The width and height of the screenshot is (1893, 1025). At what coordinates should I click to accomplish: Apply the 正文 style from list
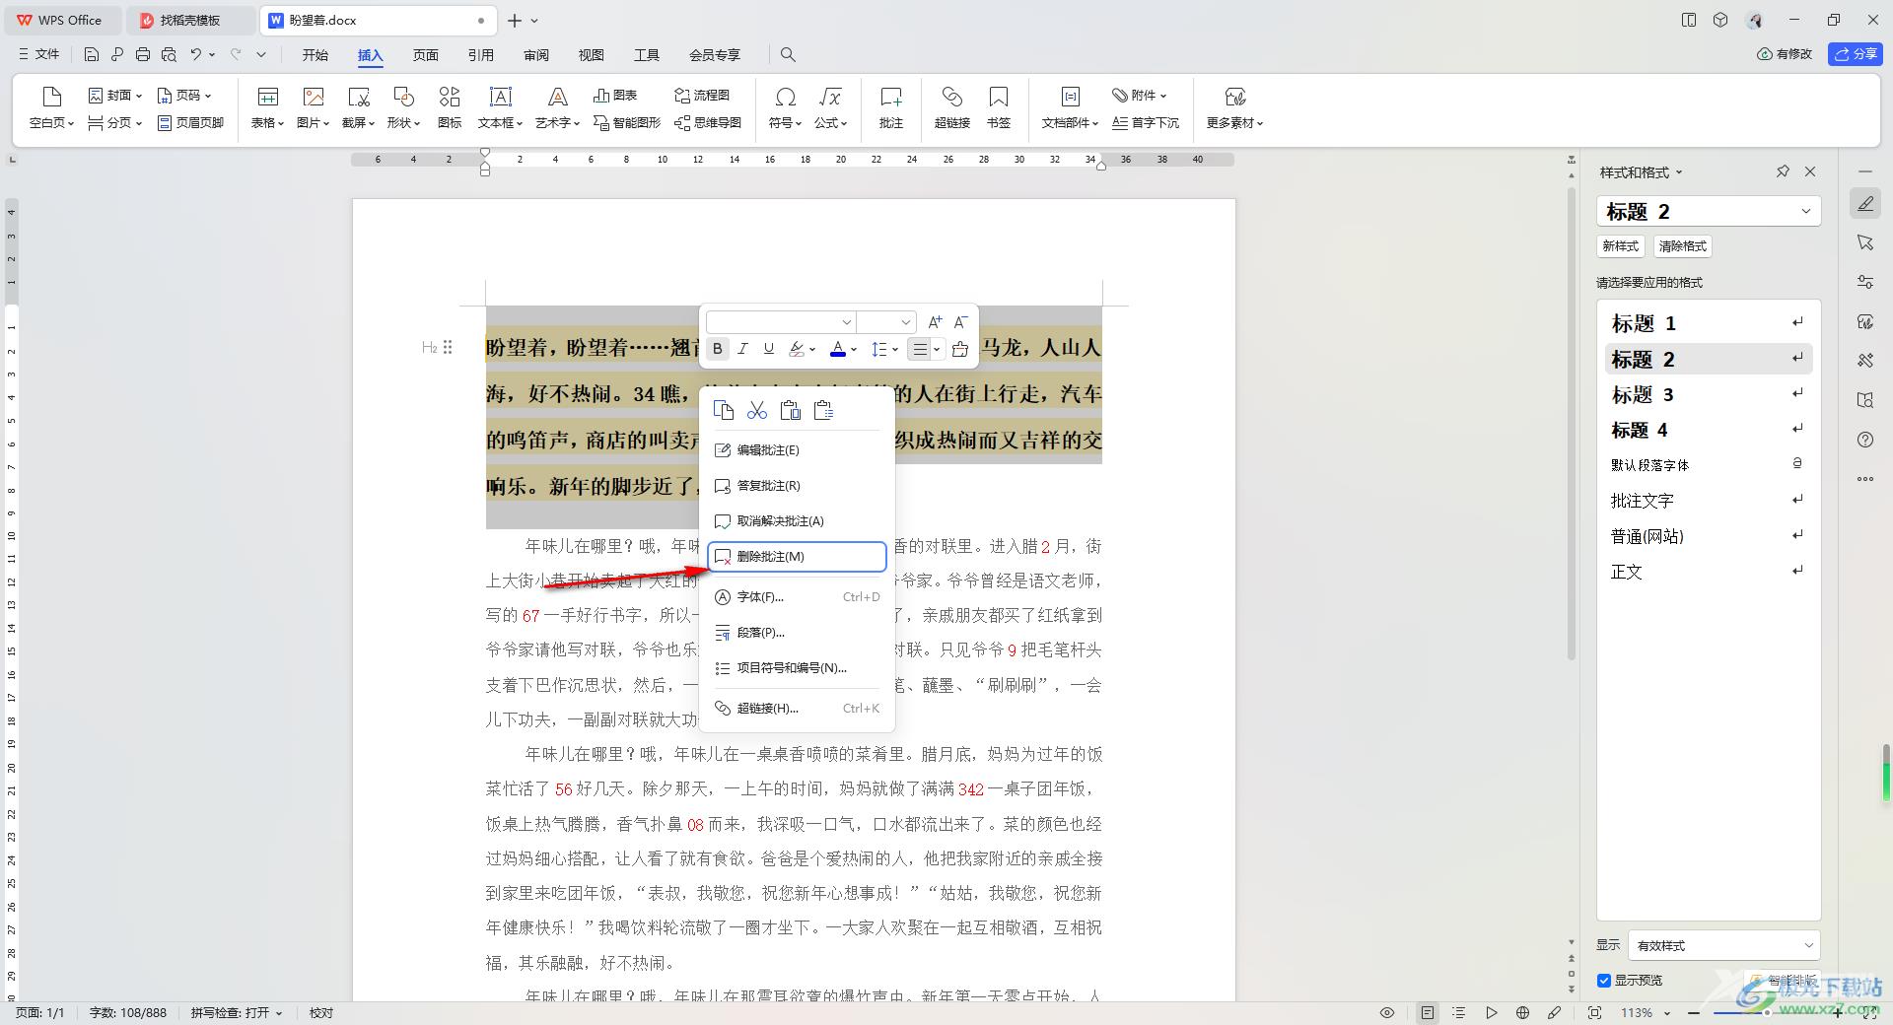(x=1709, y=572)
